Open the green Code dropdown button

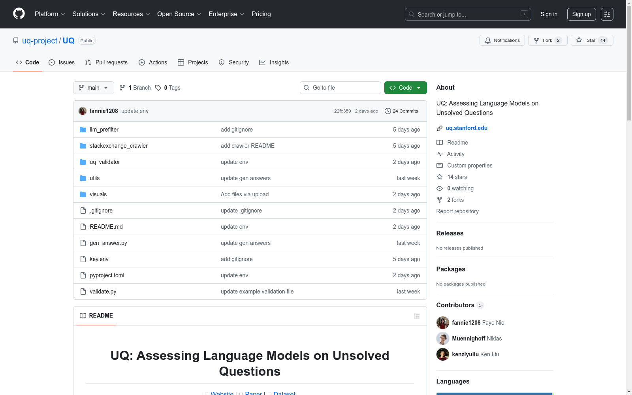(406, 88)
